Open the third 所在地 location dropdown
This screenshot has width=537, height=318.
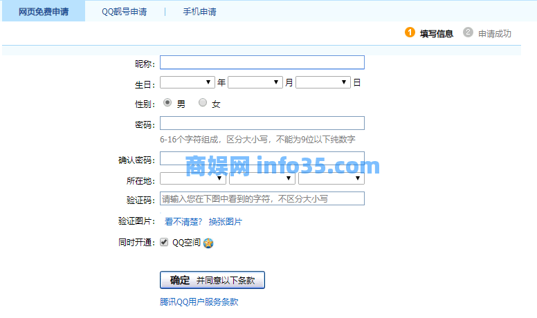(331, 178)
